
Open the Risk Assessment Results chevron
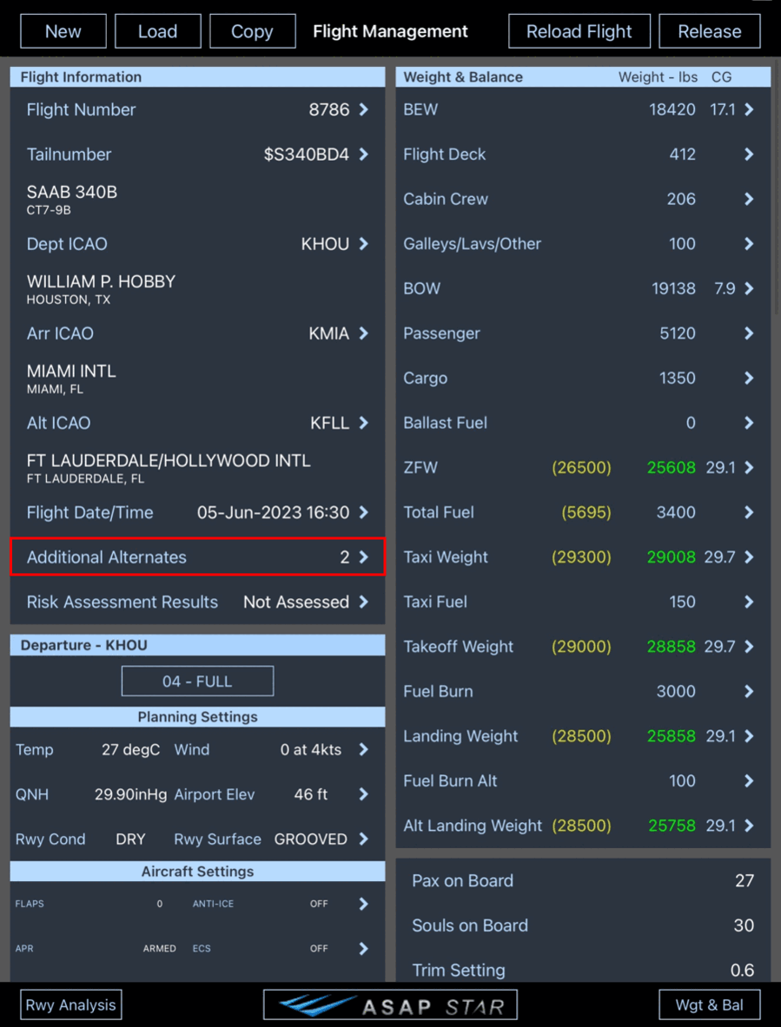(x=364, y=602)
